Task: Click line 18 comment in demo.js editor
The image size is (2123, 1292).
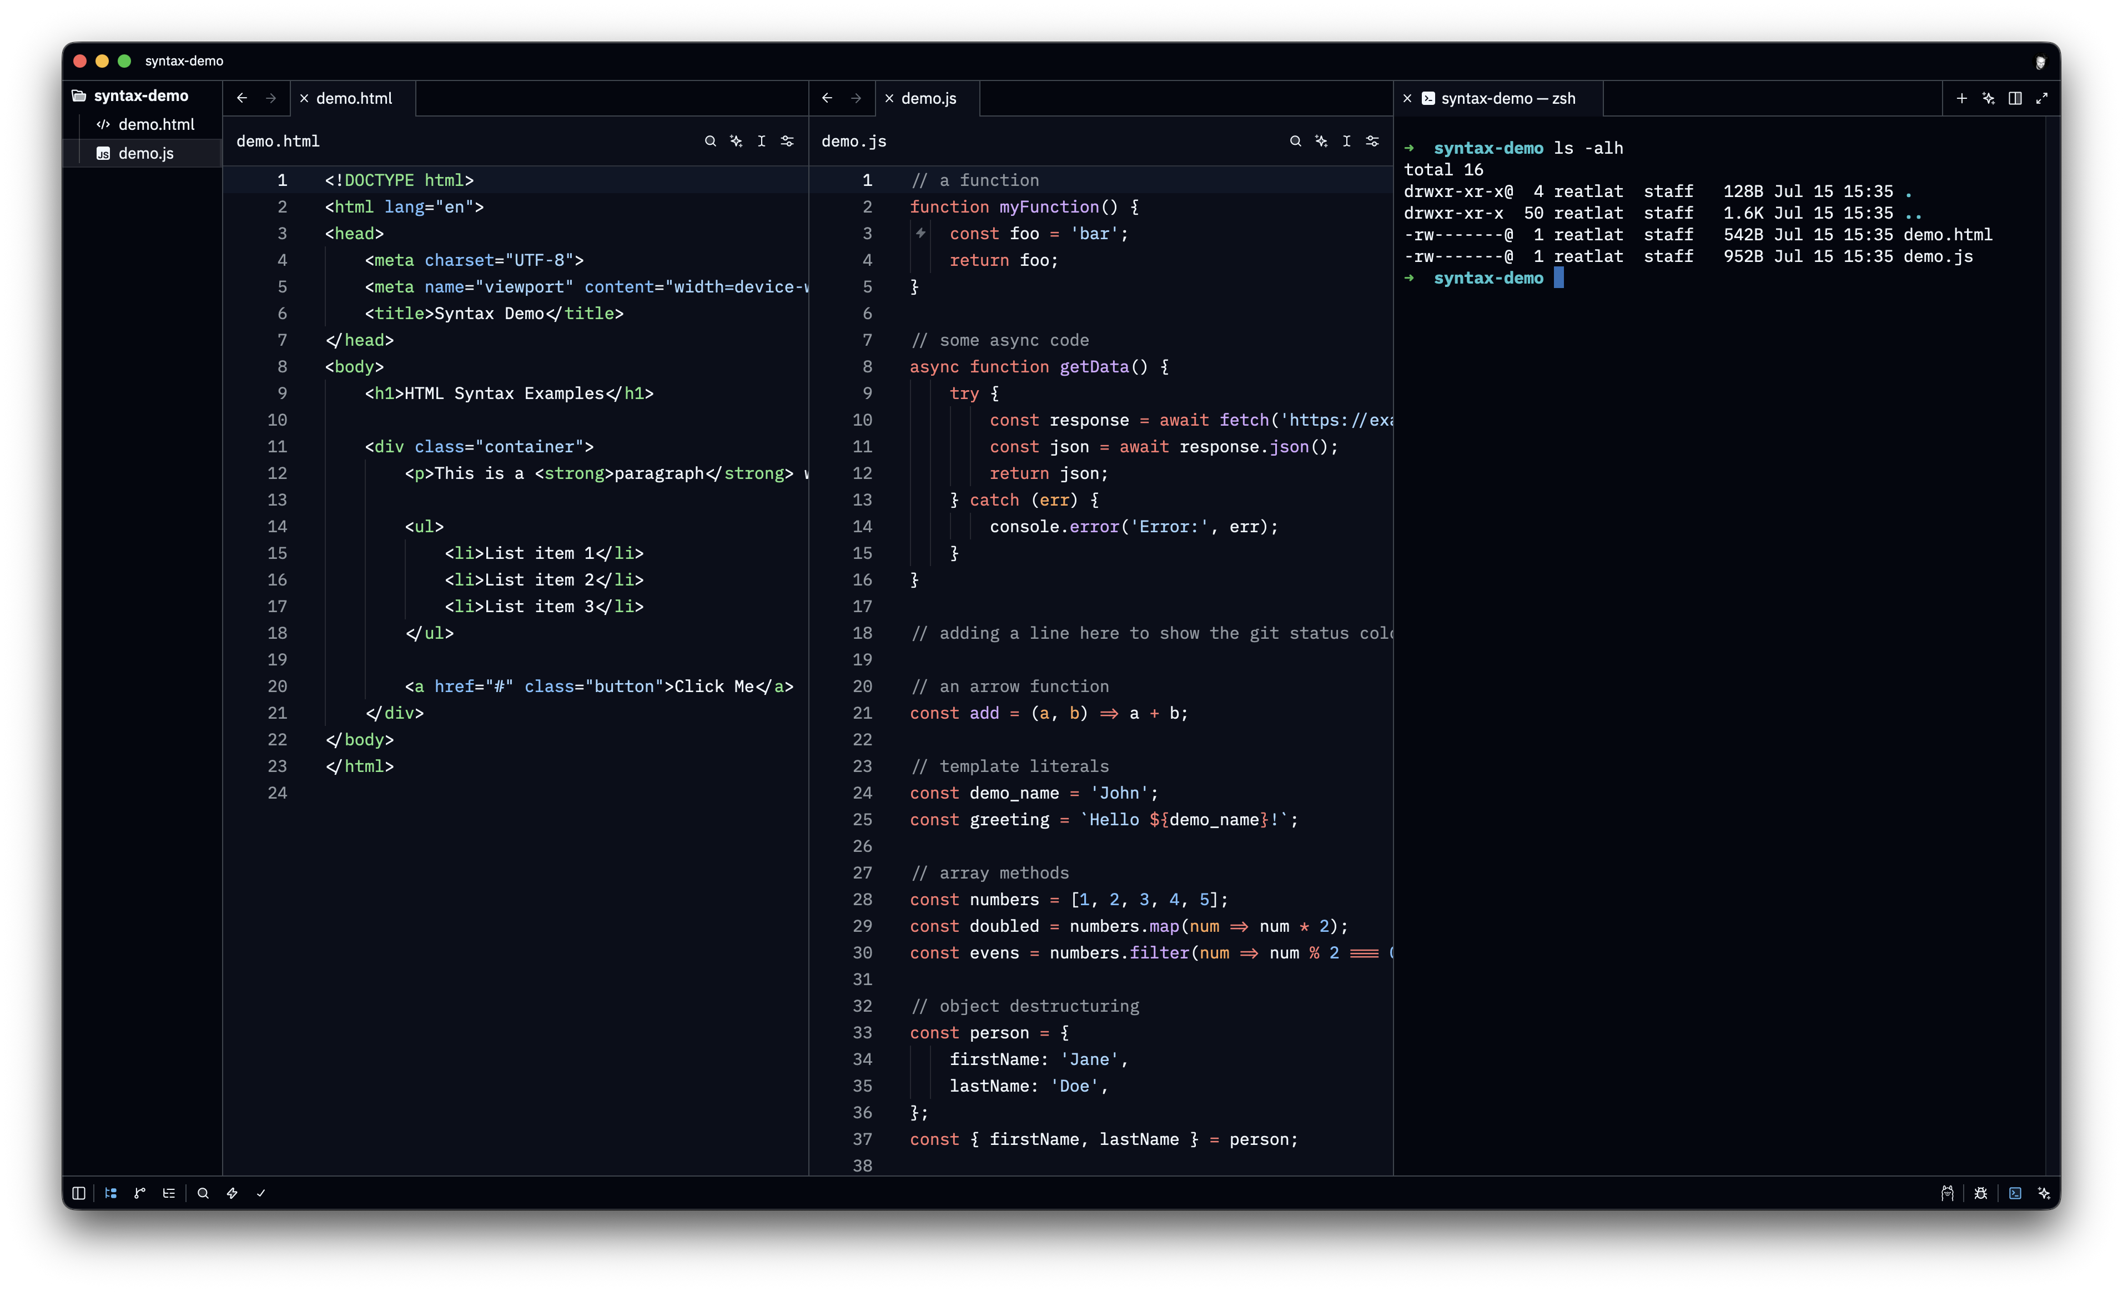Action: (x=1152, y=633)
